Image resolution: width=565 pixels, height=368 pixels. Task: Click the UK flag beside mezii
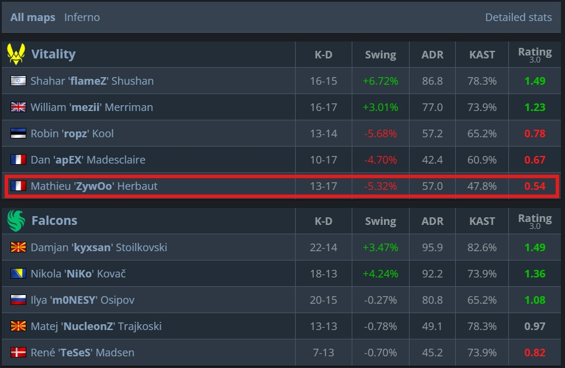18,107
